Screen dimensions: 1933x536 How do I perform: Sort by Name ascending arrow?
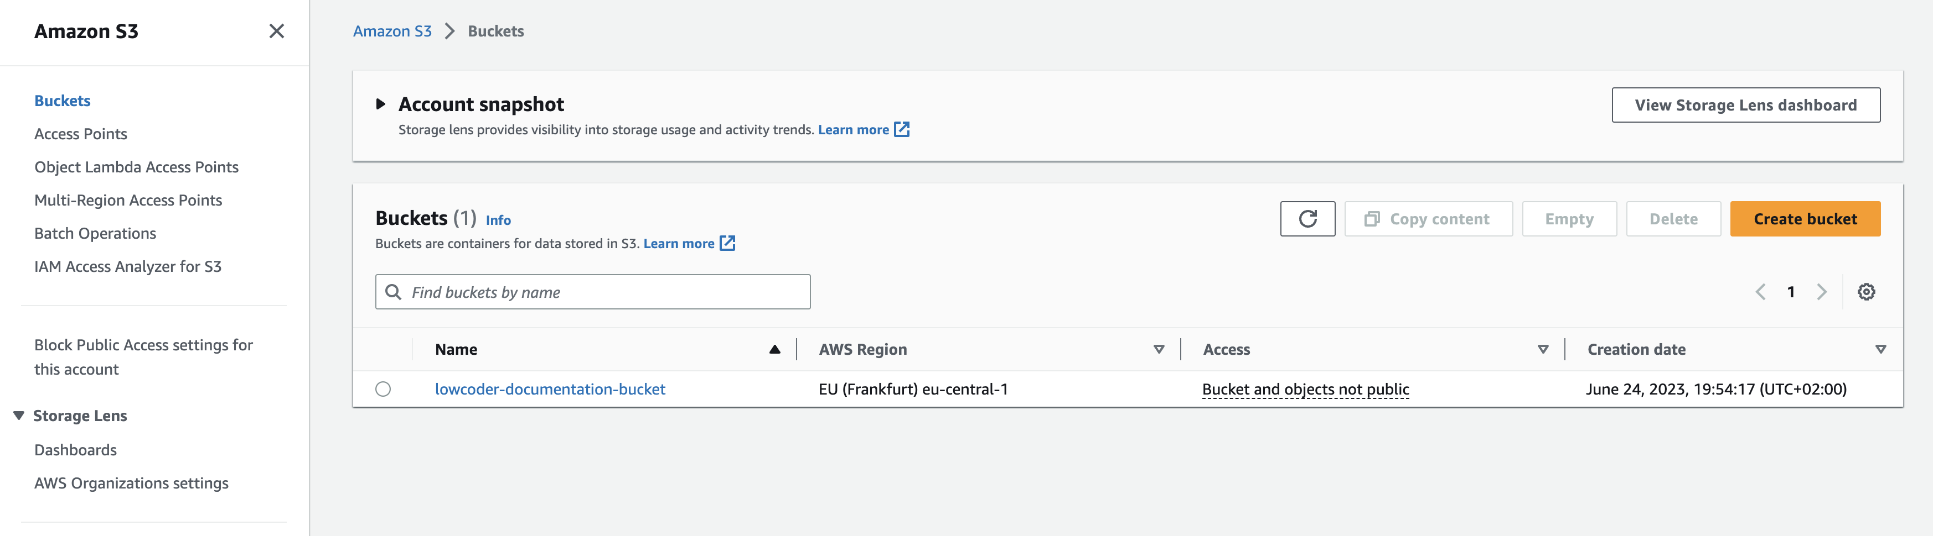pos(774,350)
